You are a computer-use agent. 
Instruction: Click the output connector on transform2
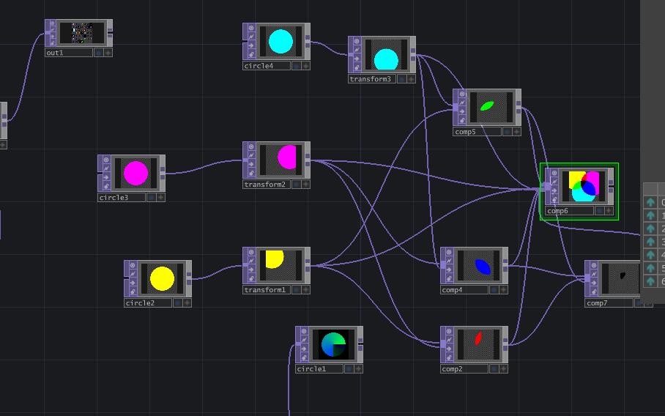click(x=308, y=160)
